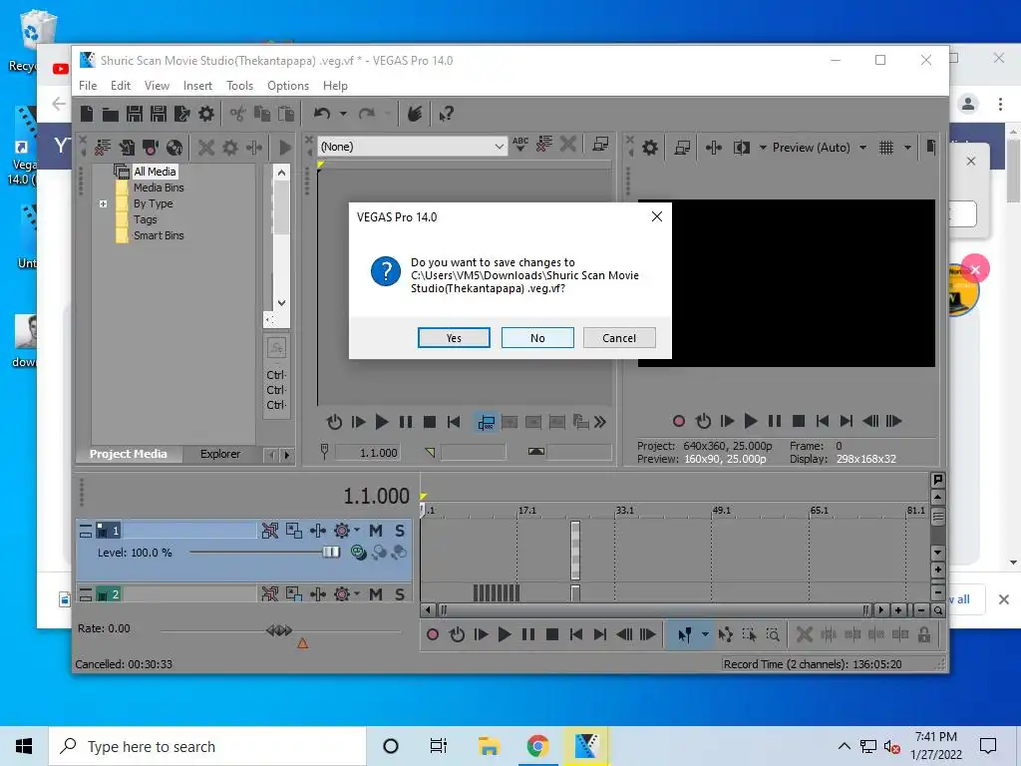The height and width of the screenshot is (766, 1021).
Task: Click the Undo arrow
Action: (x=322, y=114)
